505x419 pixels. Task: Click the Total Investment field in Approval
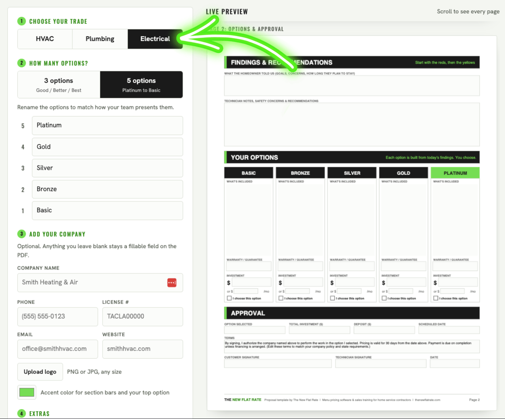coord(319,330)
